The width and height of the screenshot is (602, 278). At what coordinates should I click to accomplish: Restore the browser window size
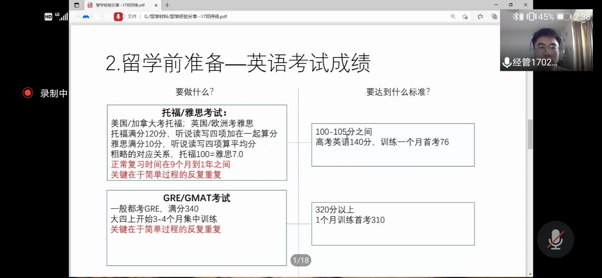pos(510,5)
